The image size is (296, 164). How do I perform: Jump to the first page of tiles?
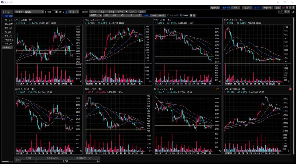coord(280,12)
